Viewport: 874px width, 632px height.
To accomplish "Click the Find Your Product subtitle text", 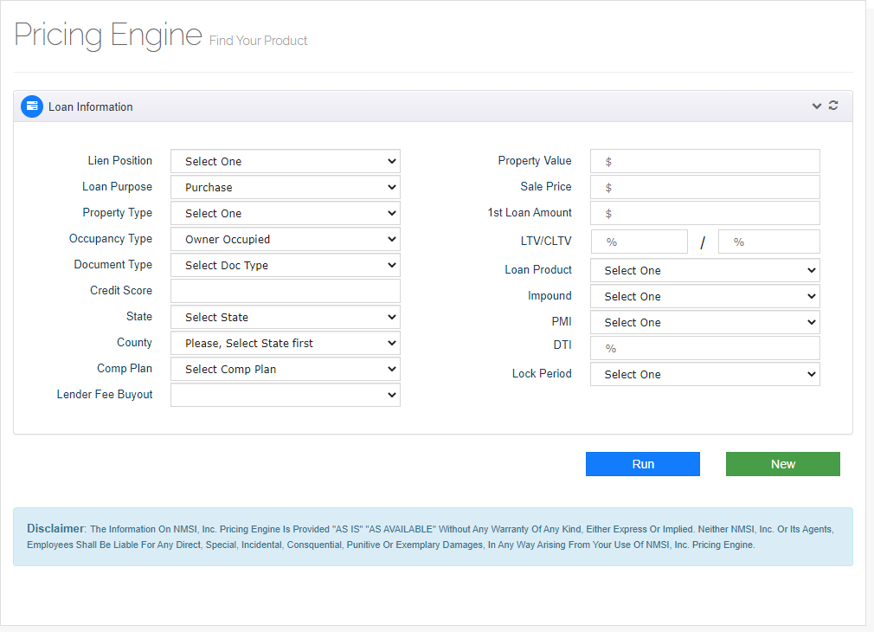I will pyautogui.click(x=258, y=41).
